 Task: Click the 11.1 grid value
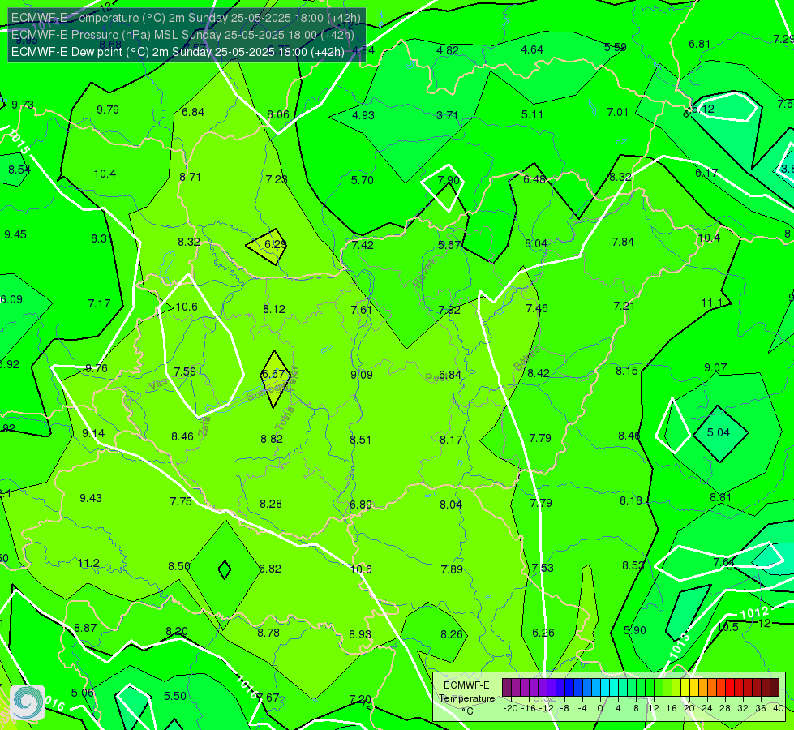711,303
